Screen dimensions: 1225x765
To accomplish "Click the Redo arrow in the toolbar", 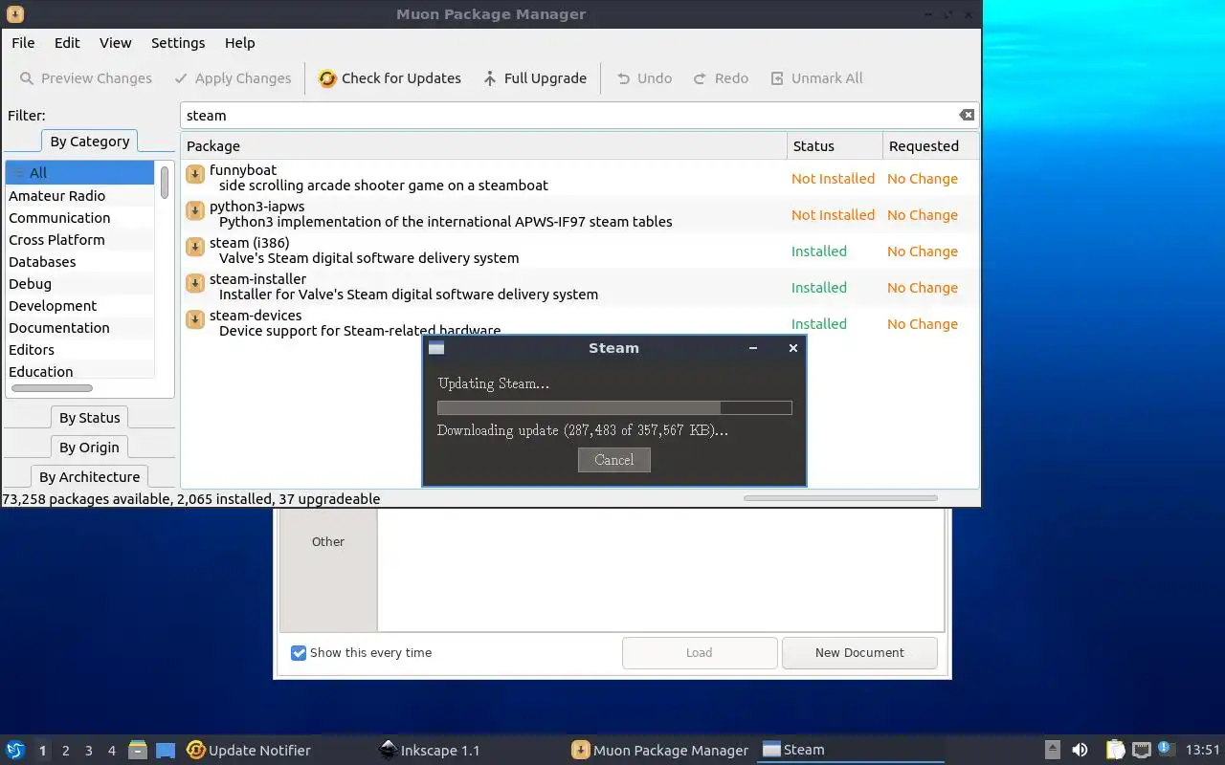I will coord(700,78).
